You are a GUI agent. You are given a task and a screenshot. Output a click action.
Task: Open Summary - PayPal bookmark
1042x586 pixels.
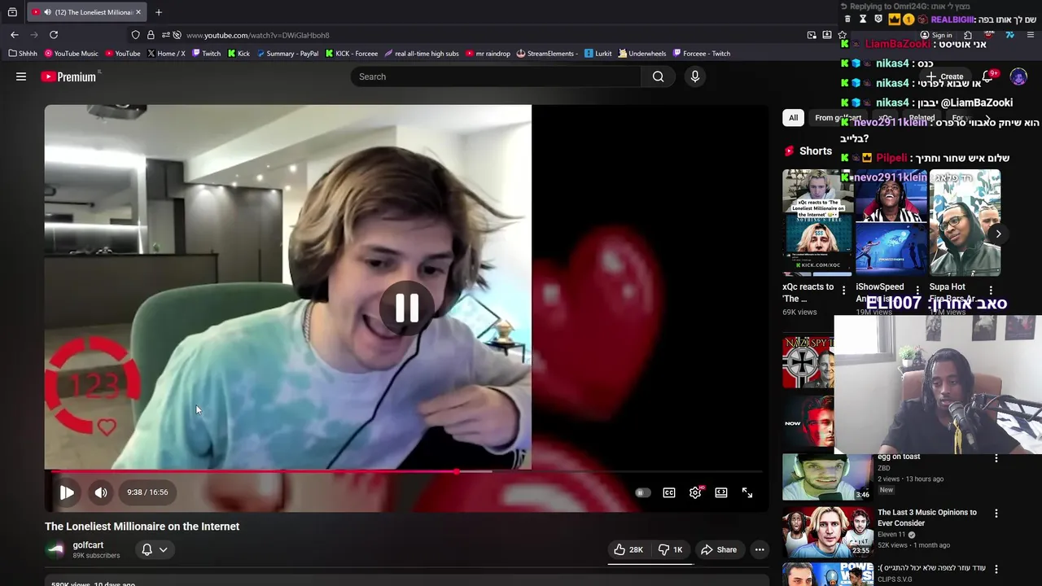287,54
